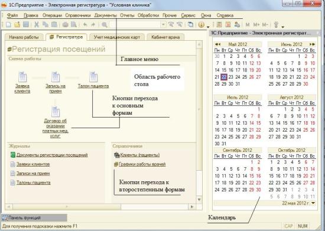
Task: Expand the arrow next to tools icon
Action: pos(282,27)
